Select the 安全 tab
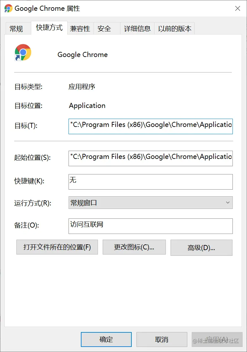Screen dimensions: 247x352 104,28
